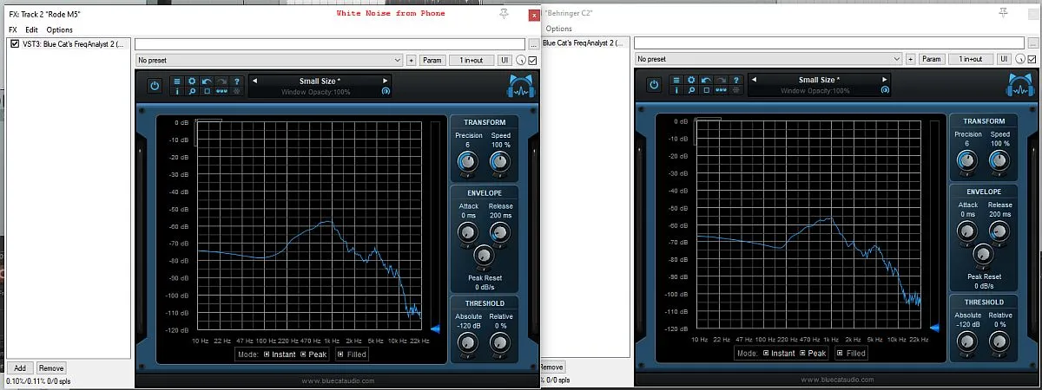Open settings gear icon in Behringer C2 plugin
The height and width of the screenshot is (390, 1042).
691,80
